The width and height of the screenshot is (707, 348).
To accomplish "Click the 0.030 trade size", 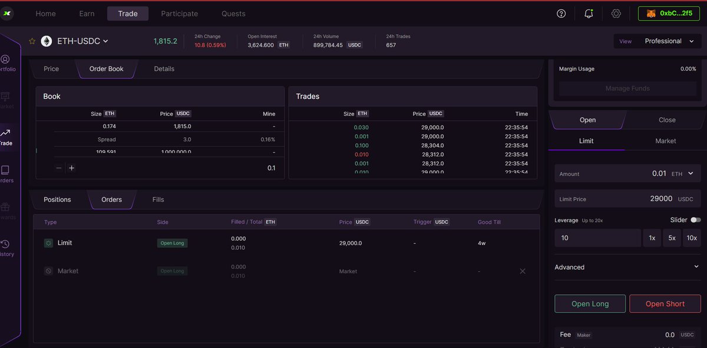I will tap(361, 128).
